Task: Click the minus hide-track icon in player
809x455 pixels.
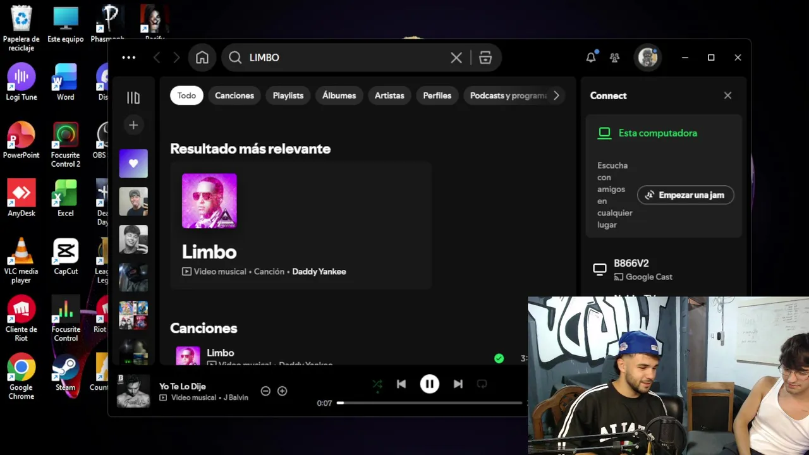Action: tap(265, 391)
